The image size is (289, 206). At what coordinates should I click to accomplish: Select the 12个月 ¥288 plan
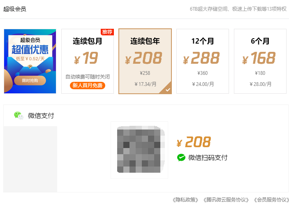pyautogui.click(x=203, y=61)
